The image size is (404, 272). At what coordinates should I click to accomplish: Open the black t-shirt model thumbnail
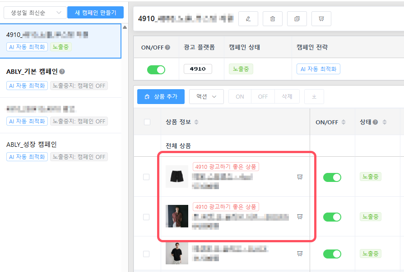[x=177, y=254]
